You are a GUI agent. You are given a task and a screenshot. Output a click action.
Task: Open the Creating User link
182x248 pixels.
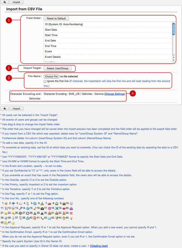click(99, 246)
